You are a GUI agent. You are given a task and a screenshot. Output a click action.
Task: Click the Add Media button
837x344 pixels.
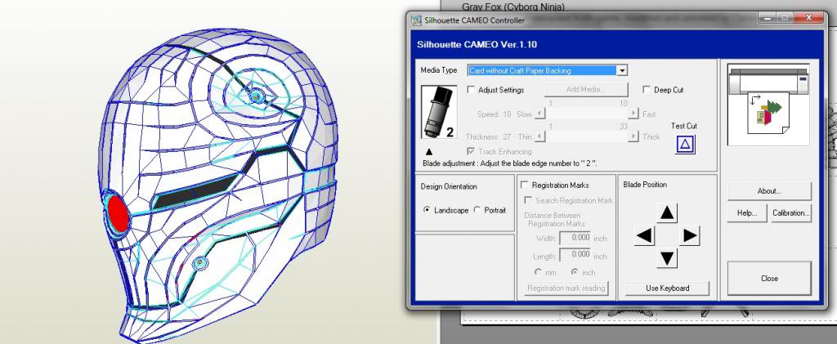pos(586,90)
